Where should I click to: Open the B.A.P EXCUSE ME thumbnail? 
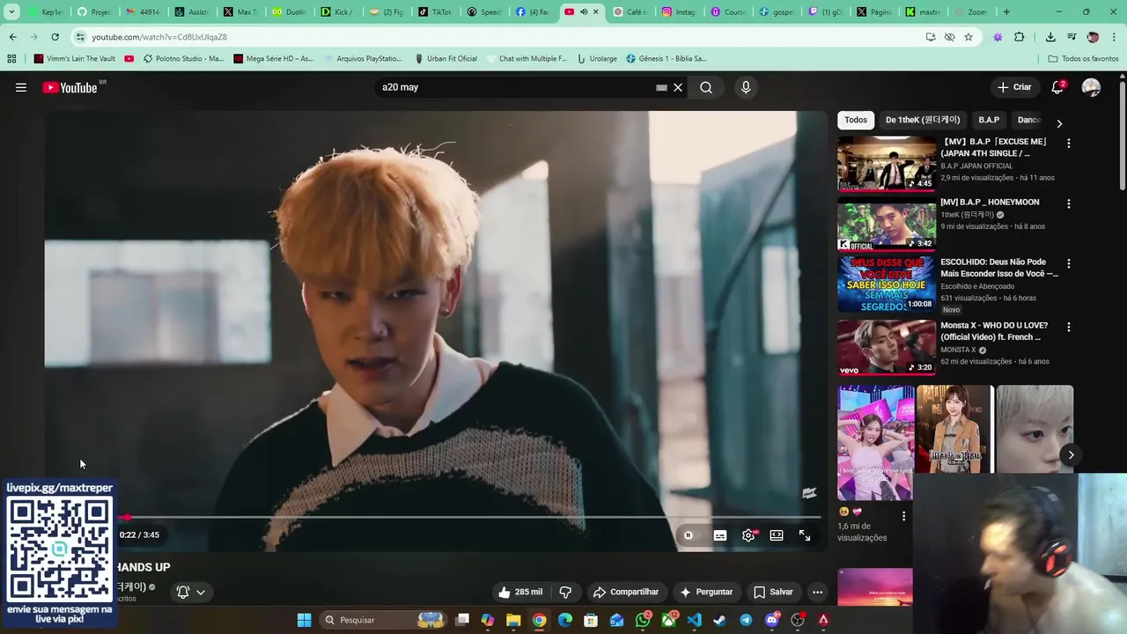point(887,164)
